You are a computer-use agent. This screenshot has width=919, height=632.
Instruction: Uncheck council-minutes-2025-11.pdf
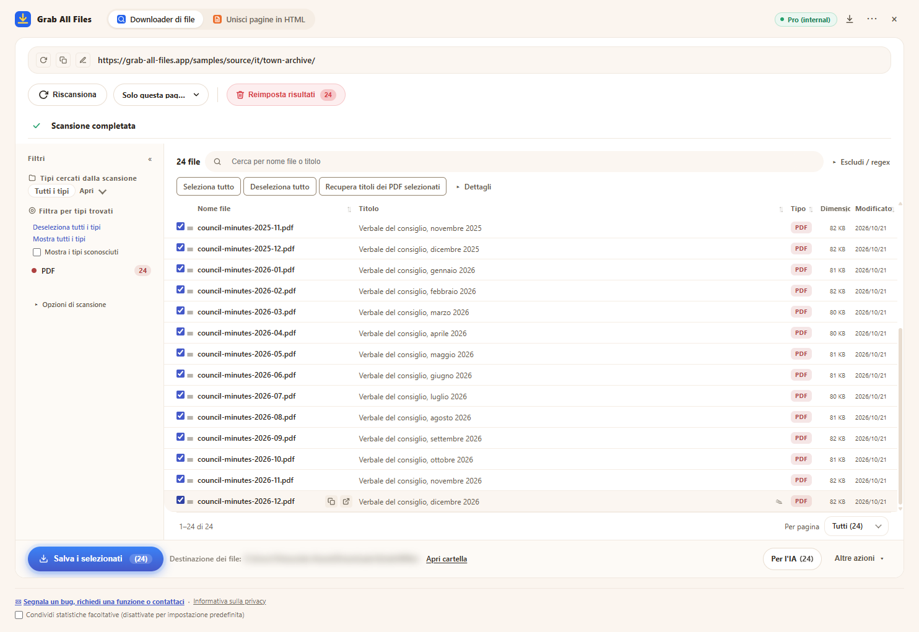click(181, 227)
